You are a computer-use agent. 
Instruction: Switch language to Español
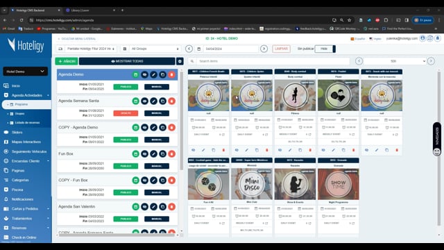pos(358,39)
